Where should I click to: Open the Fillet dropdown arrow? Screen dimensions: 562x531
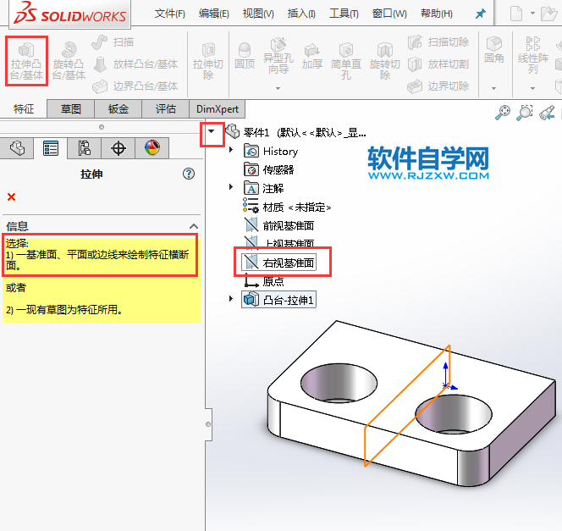pyautogui.click(x=494, y=88)
